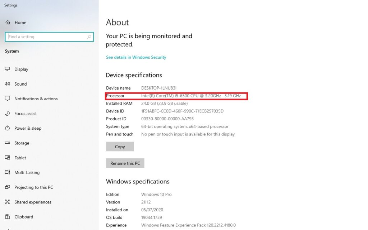Click the Rename this PC button
The height and width of the screenshot is (230, 368).
pos(125,163)
